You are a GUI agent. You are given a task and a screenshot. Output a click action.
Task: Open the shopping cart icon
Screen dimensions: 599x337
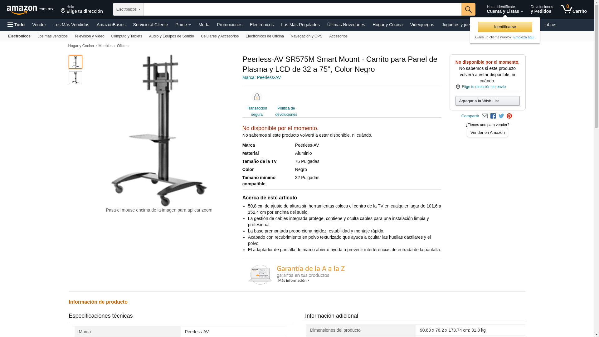pos(573,9)
